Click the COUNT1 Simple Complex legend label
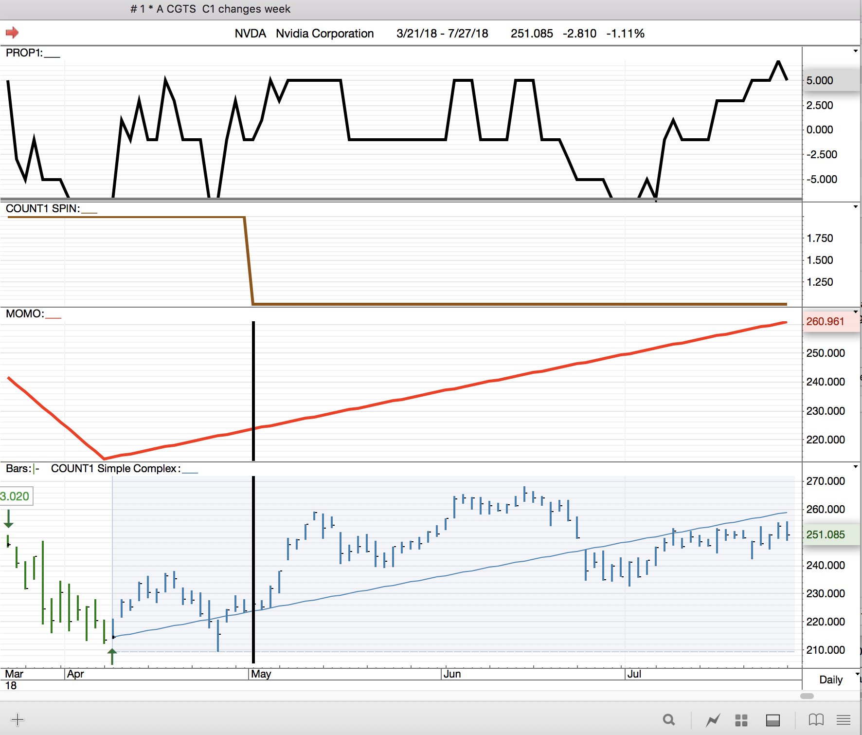Viewport: 862px width, 735px height. [116, 468]
